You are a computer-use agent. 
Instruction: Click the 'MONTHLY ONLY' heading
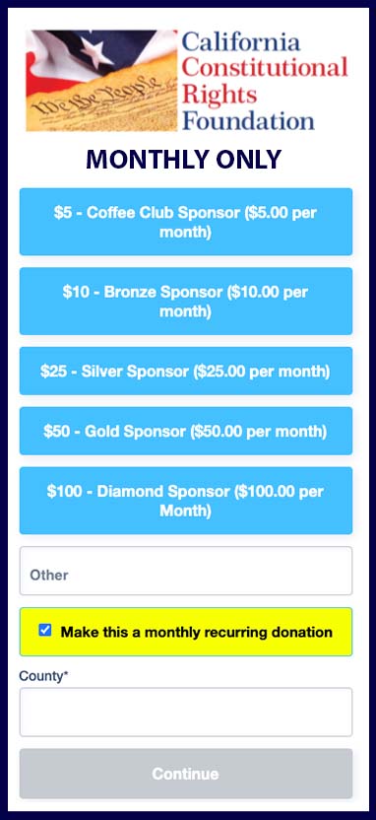point(184,160)
